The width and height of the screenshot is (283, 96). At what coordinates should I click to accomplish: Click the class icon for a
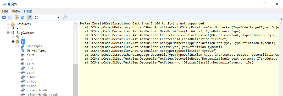coord(18,37)
